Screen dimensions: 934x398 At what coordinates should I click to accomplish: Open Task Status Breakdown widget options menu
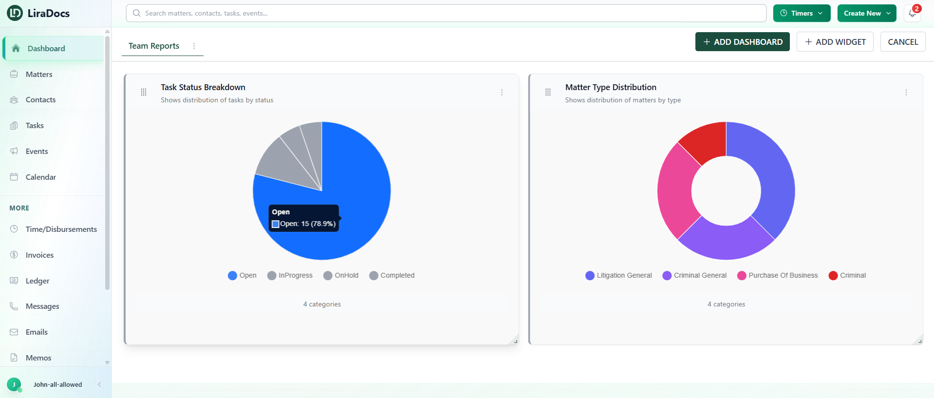click(502, 93)
